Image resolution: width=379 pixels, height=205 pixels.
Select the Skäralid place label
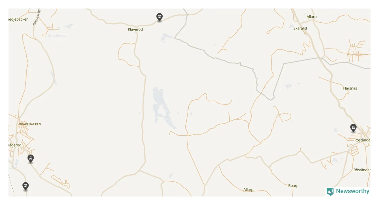(300, 28)
